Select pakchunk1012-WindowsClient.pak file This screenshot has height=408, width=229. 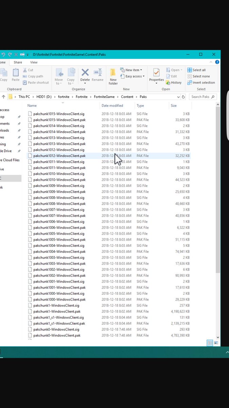tap(109, 156)
